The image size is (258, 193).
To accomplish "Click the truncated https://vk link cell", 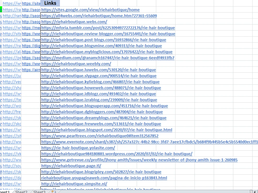I will 12,154.
